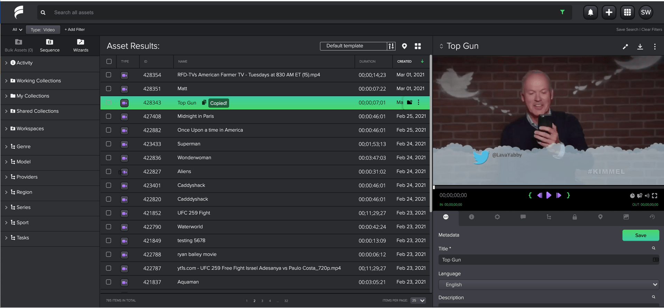The image size is (664, 308).
Task: Open the Wizards tool
Action: pos(81,45)
